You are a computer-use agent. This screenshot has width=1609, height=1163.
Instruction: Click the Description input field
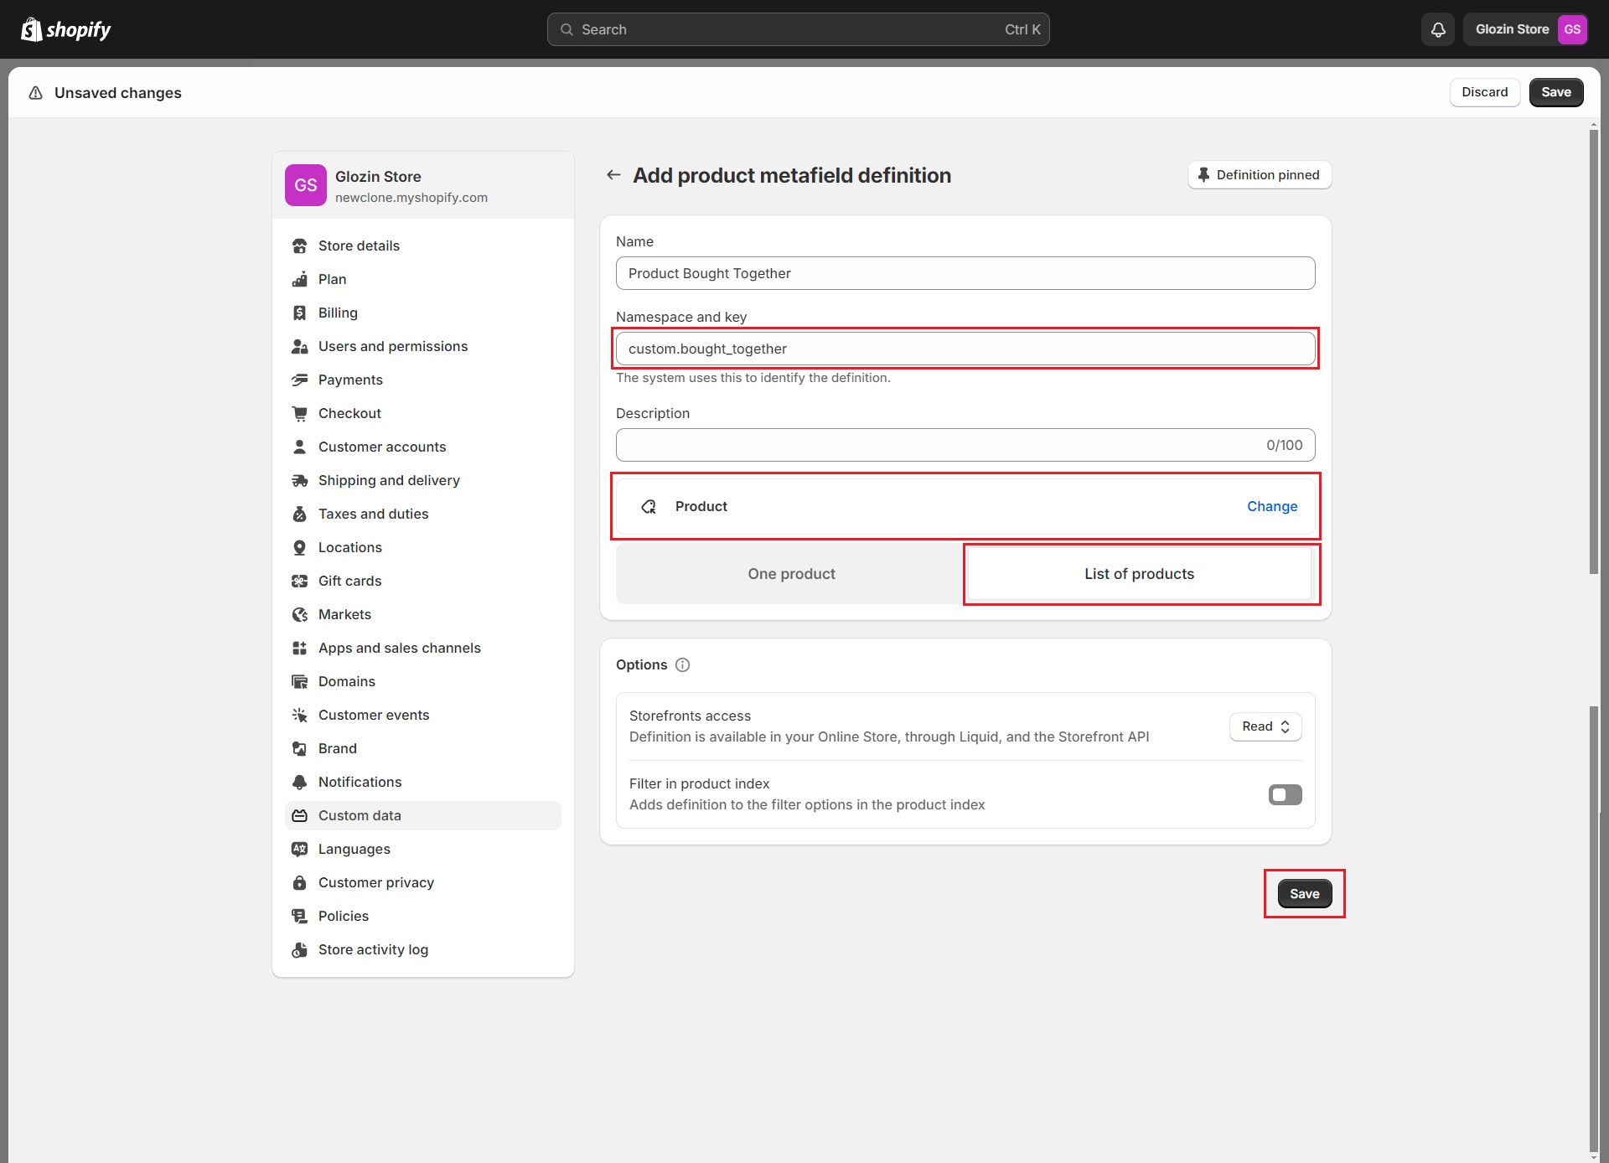coord(939,445)
